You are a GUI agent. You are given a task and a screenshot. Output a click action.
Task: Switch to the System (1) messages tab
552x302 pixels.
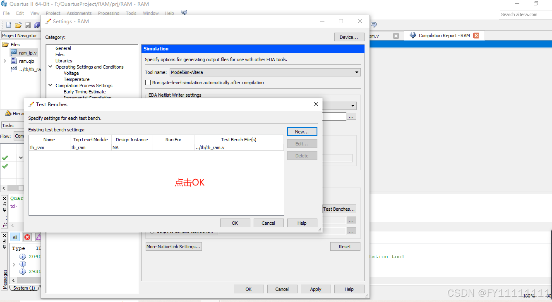[24, 288]
